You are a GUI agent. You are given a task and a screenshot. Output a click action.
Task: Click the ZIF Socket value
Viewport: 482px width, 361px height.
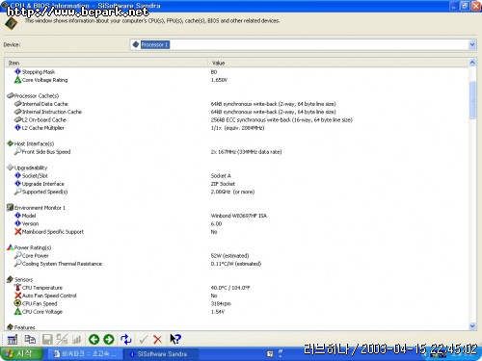223,184
